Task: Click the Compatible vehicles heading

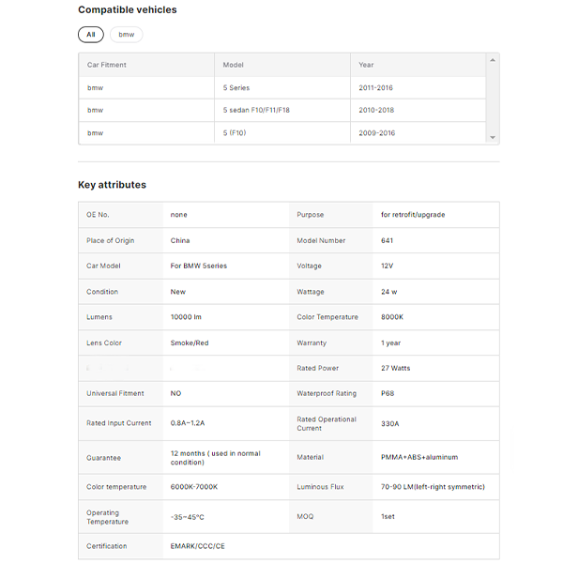Action: (x=127, y=10)
